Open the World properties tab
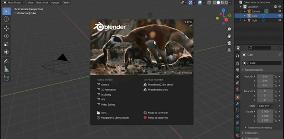This screenshot has height=139, width=284. click(x=238, y=89)
